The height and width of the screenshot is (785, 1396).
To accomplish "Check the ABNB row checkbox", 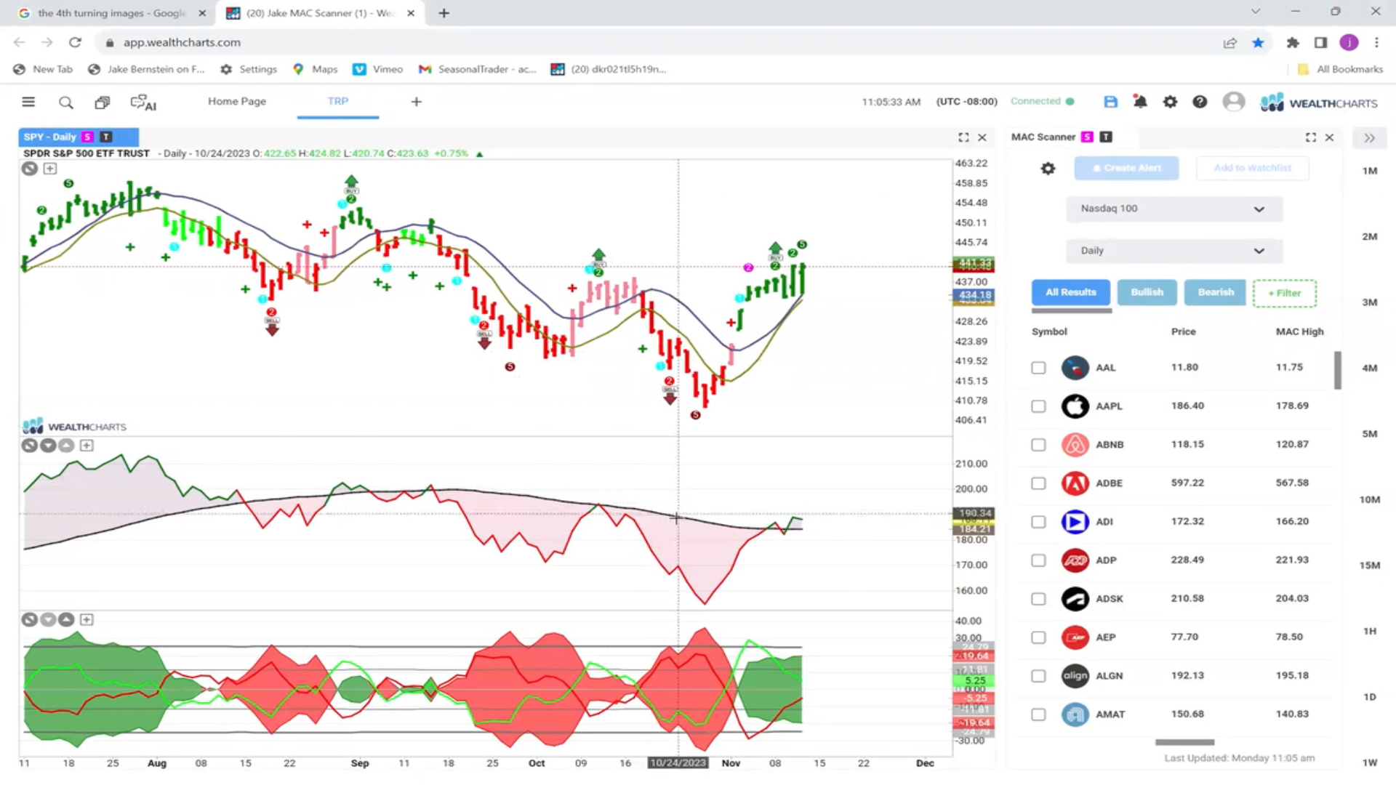I will click(1038, 445).
